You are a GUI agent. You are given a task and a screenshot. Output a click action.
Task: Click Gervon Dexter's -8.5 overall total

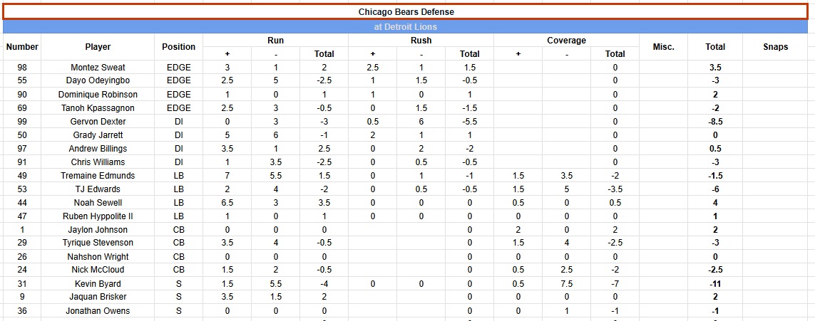[715, 122]
